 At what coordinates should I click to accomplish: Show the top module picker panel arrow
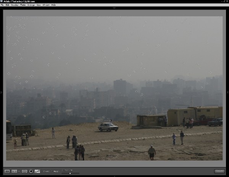[114, 8]
